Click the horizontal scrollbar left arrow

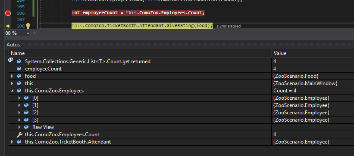pyautogui.click(x=34, y=34)
